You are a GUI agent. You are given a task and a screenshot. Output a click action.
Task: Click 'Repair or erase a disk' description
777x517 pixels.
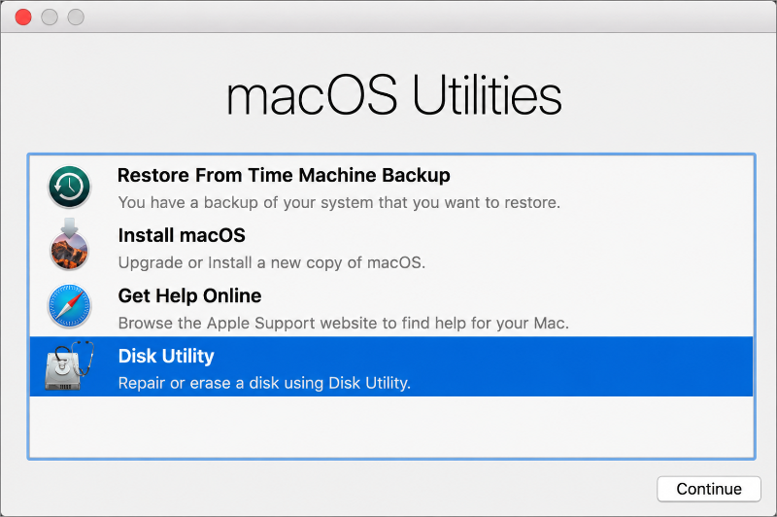click(264, 383)
